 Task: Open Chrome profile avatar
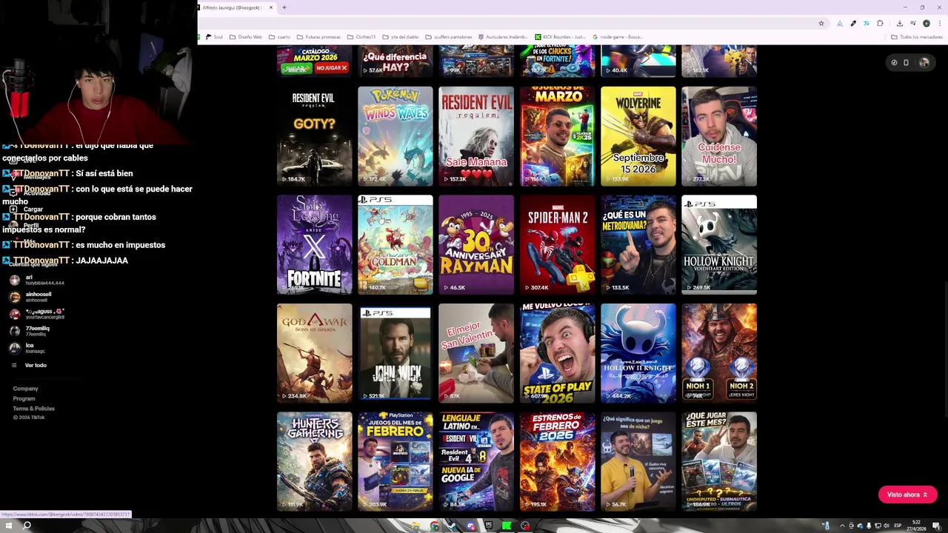[926, 23]
